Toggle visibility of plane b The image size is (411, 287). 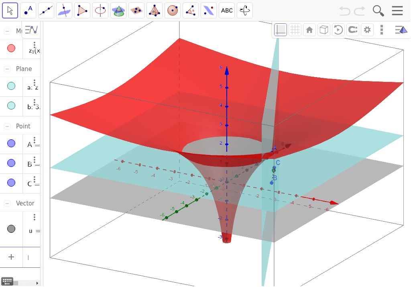[x=11, y=106]
